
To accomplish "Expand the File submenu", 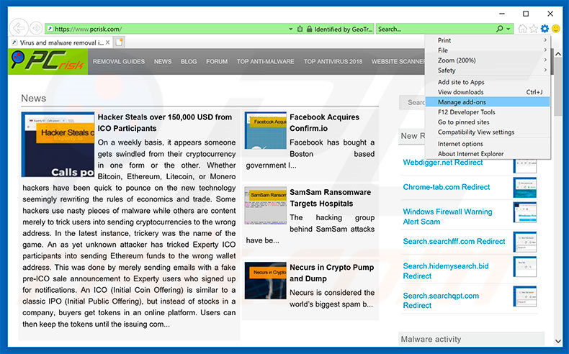I will click(488, 50).
